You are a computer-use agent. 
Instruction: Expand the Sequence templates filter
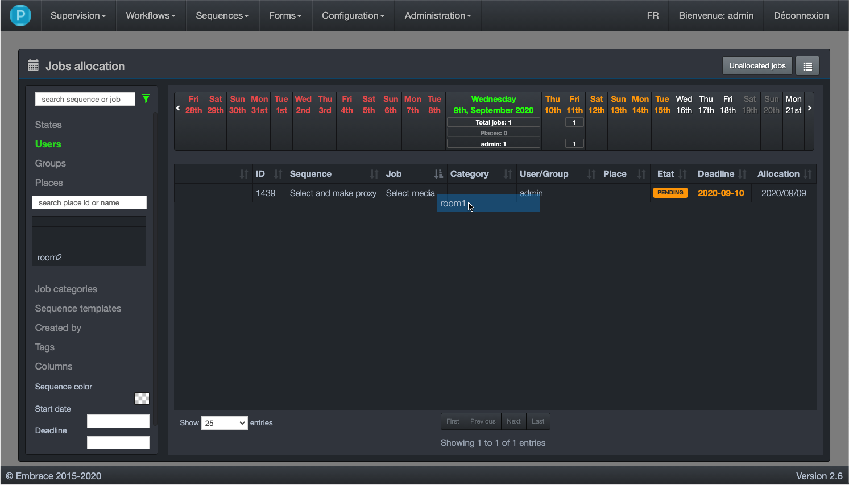point(78,308)
